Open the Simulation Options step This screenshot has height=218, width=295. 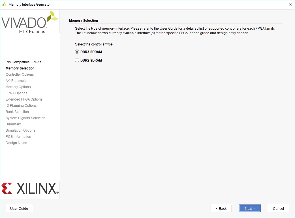click(20, 130)
